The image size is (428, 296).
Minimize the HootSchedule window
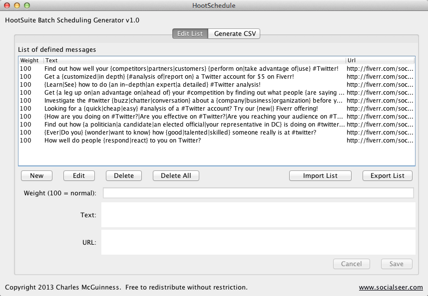coord(17,5)
